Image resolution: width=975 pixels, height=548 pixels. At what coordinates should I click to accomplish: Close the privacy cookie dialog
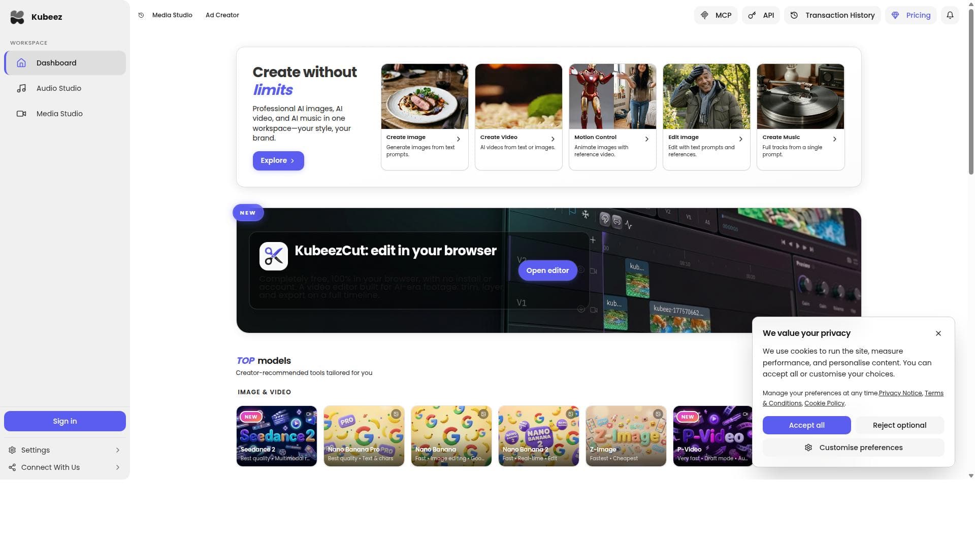click(938, 333)
